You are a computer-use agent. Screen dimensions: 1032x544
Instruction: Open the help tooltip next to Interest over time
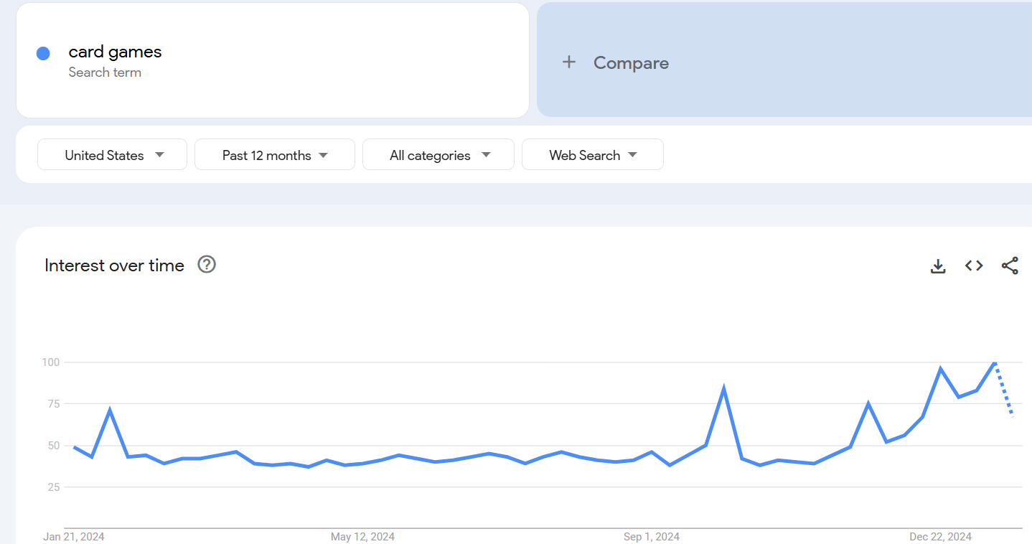pyautogui.click(x=206, y=265)
